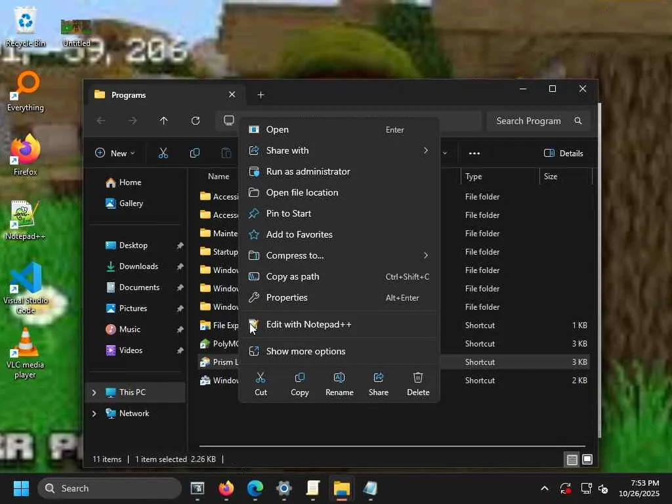Close the Programs tab
This screenshot has height=504, width=672.
(232, 94)
